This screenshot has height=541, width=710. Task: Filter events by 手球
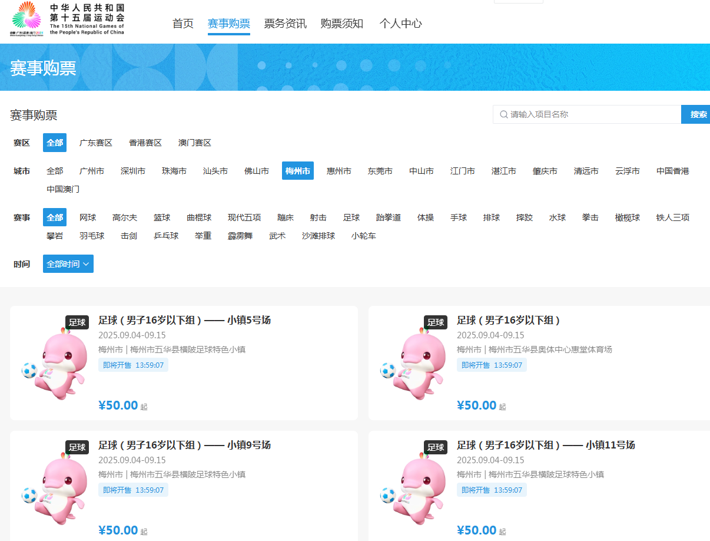pos(459,217)
